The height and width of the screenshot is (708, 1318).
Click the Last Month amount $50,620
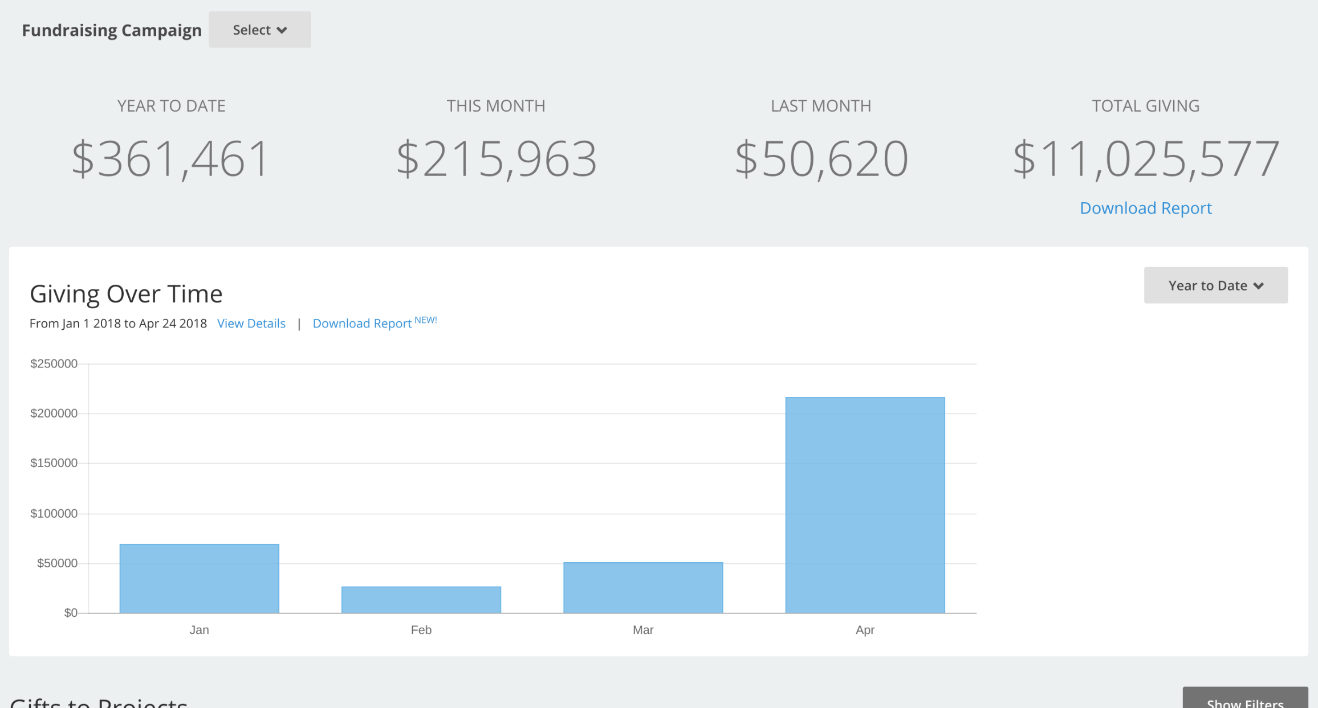click(x=821, y=159)
